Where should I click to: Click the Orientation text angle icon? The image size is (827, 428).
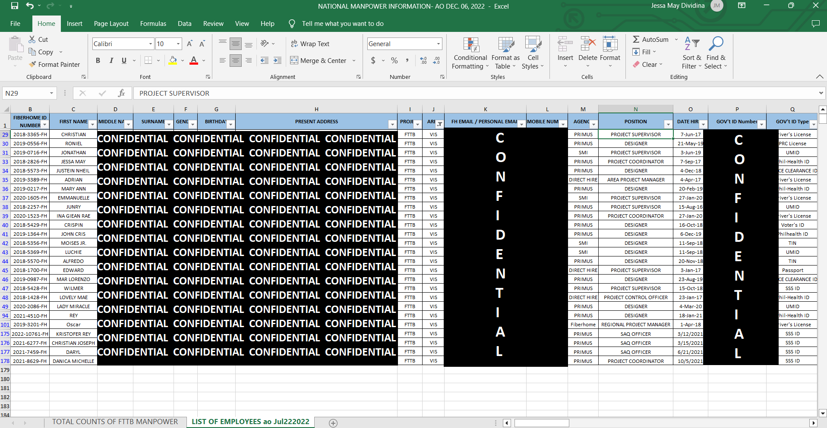click(x=265, y=44)
